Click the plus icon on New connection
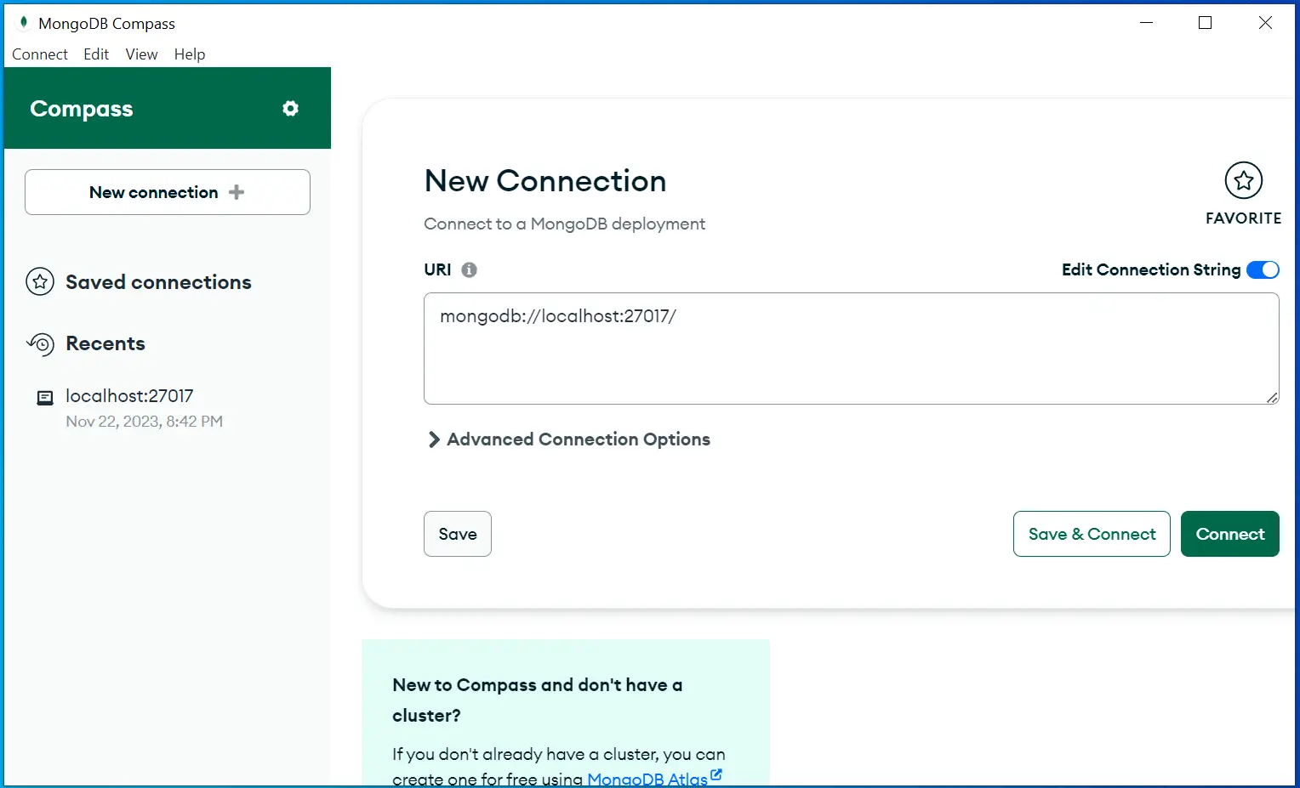The width and height of the screenshot is (1300, 788). click(237, 192)
